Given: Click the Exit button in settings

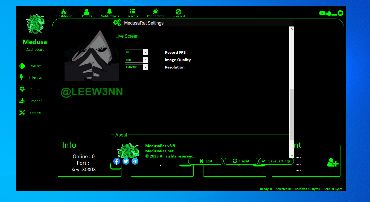Looking at the screenshot, I should point(206,161).
